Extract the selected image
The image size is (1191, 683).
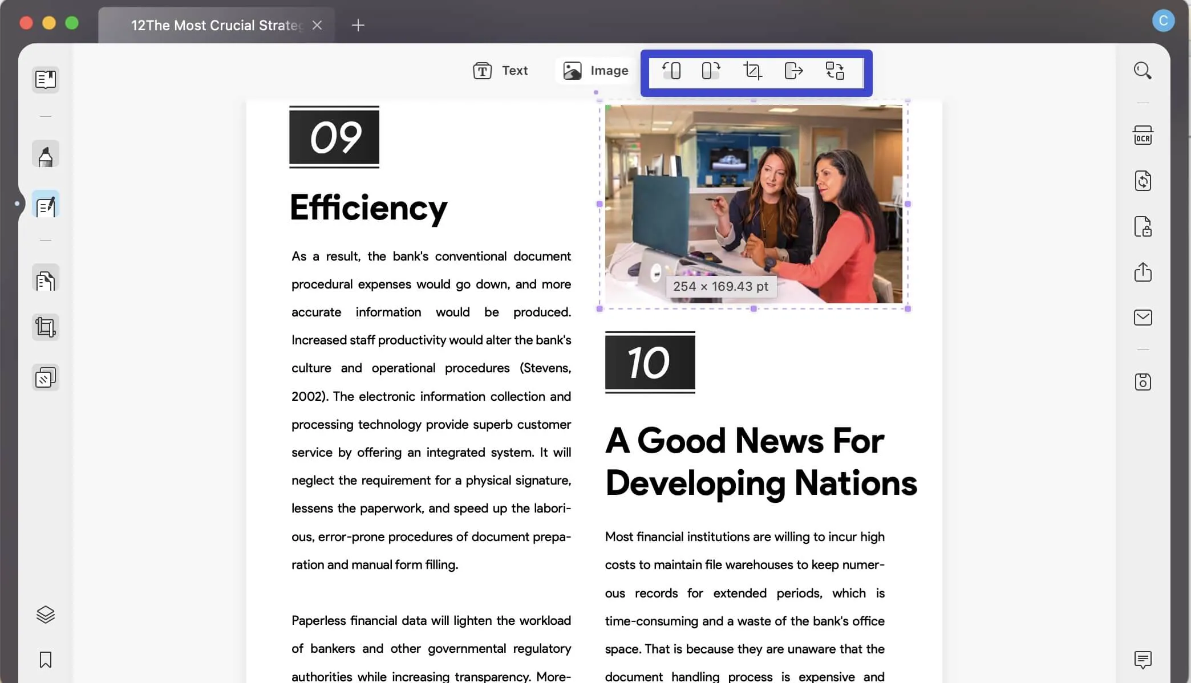(793, 71)
